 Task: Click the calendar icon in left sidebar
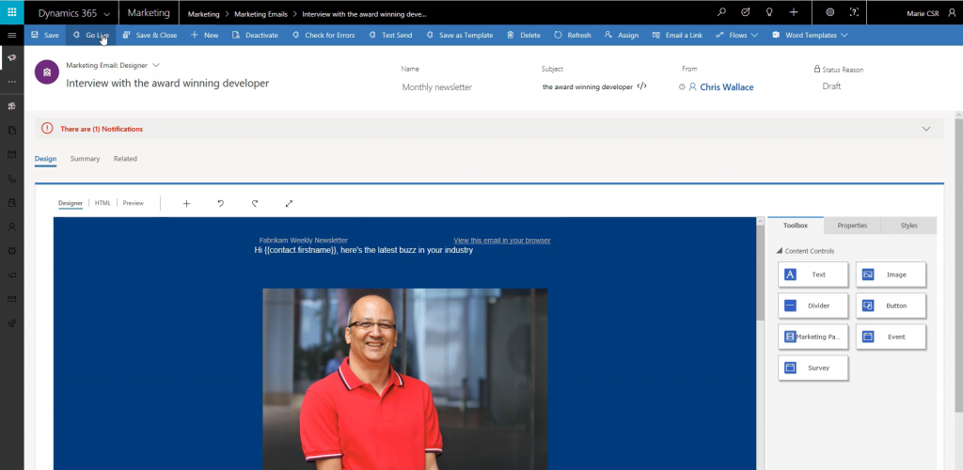click(11, 154)
